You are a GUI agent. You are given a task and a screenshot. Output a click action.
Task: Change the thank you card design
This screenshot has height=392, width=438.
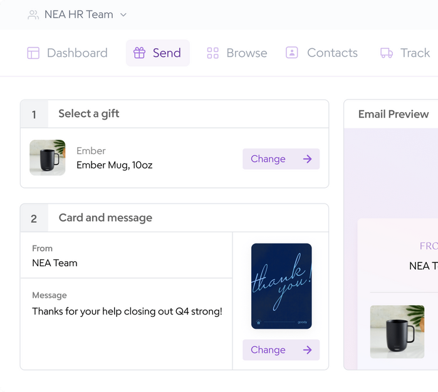click(281, 350)
